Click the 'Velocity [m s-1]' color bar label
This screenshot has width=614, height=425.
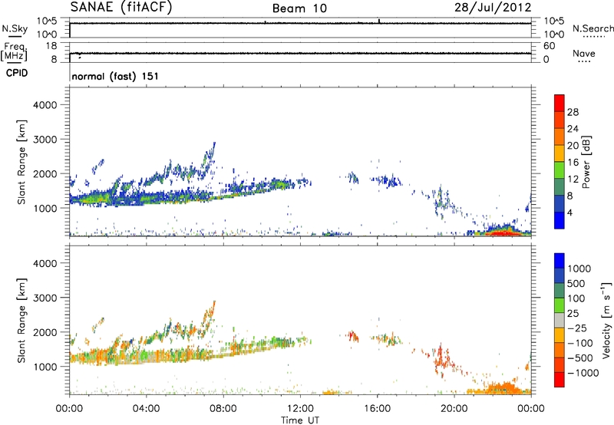coord(606,320)
